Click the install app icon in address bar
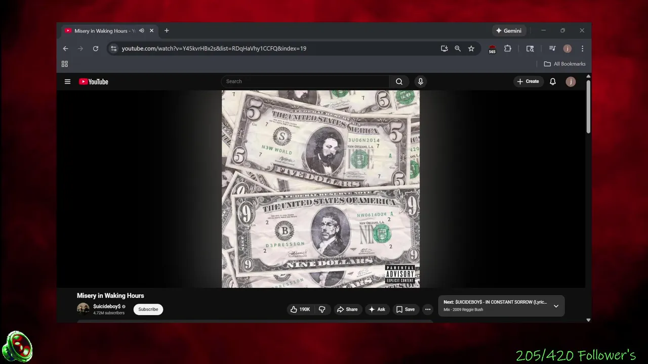 (444, 49)
